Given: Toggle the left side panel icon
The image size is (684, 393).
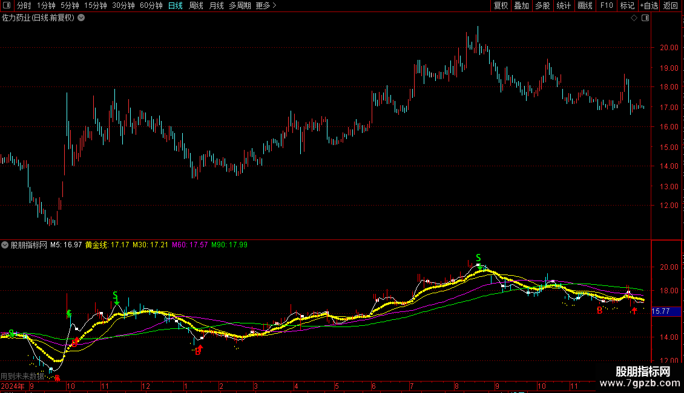Looking at the screenshot, I should tap(7, 5).
